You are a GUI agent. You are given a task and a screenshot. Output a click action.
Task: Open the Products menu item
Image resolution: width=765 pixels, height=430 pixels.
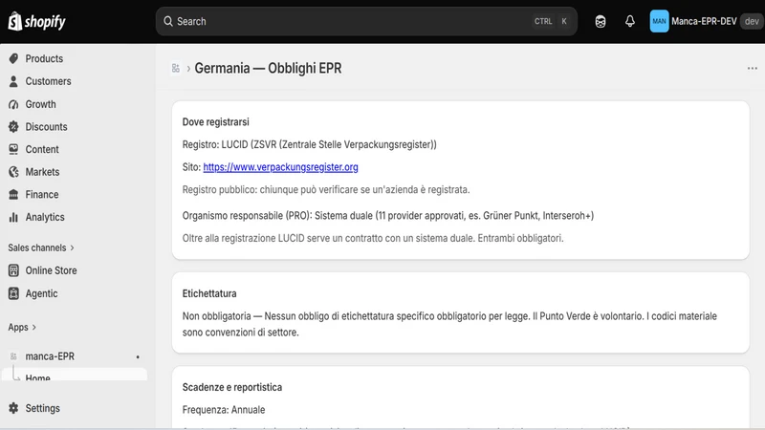click(x=44, y=58)
